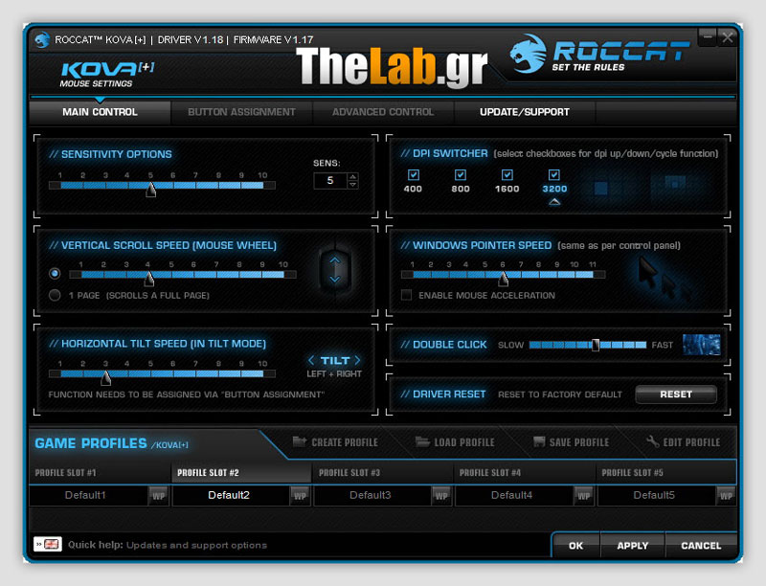Click the vertical scroll speed slider handle
The height and width of the screenshot is (586, 766).
pos(149,279)
